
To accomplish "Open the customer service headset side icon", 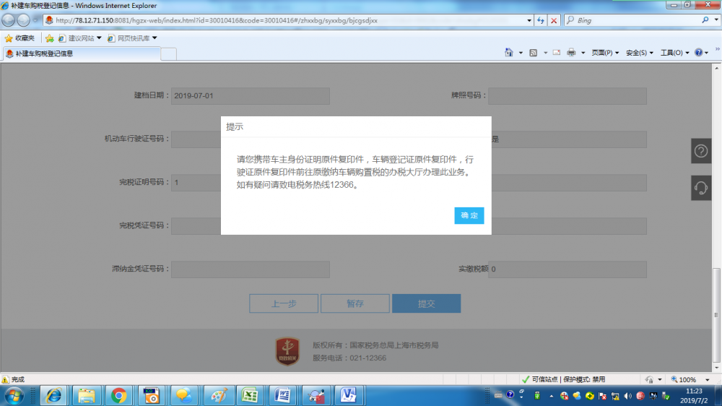I will pyautogui.click(x=701, y=188).
